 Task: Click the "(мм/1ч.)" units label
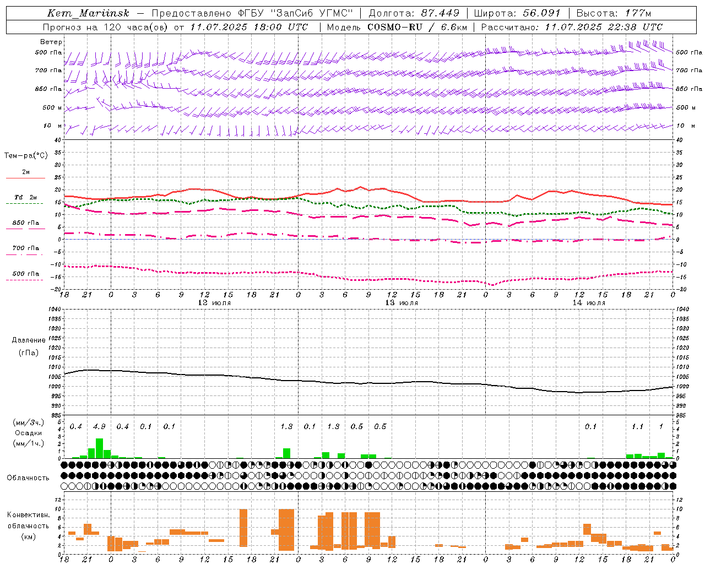28,443
